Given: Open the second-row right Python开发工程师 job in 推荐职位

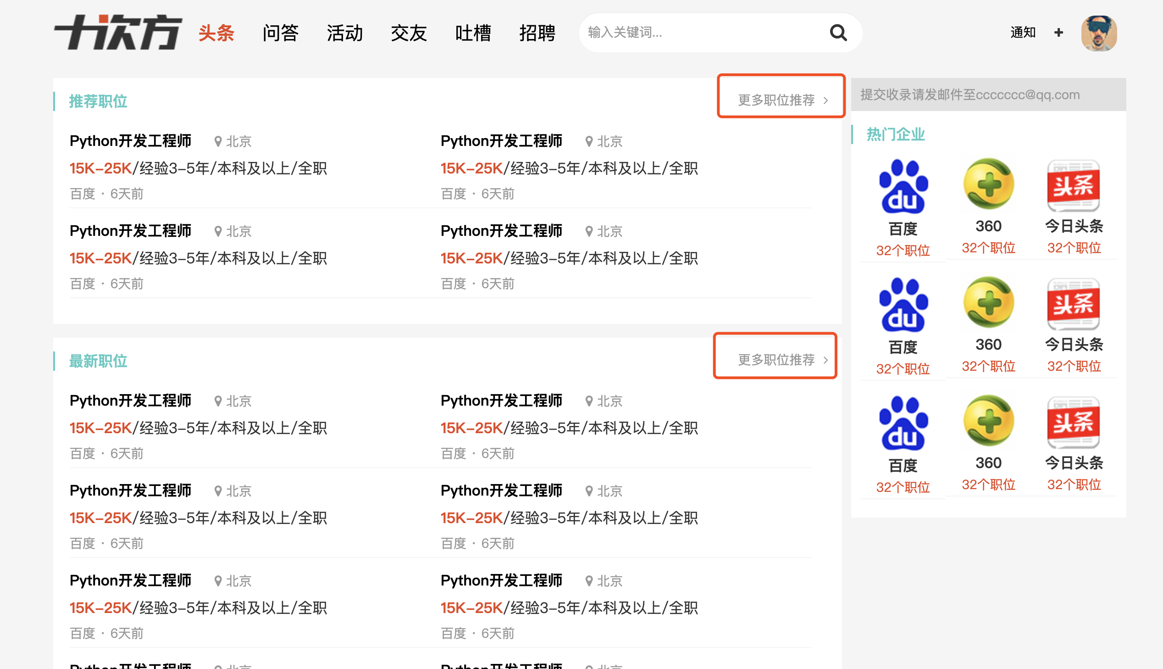Looking at the screenshot, I should point(501,231).
